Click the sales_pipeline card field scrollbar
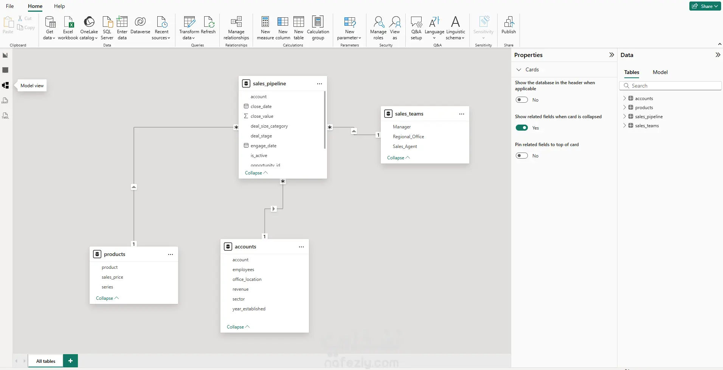723x370 pixels. (x=325, y=120)
